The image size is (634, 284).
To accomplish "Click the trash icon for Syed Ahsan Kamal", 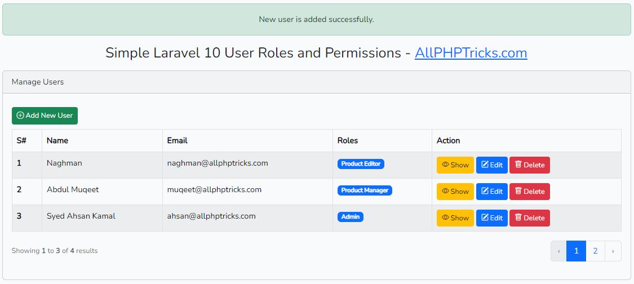I will [x=518, y=218].
